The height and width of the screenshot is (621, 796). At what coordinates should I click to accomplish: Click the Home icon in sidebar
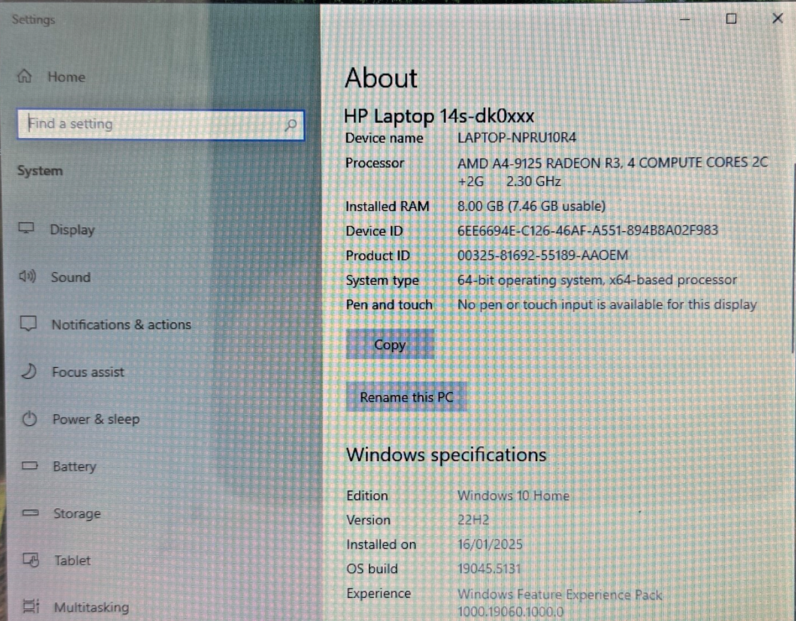coord(24,76)
